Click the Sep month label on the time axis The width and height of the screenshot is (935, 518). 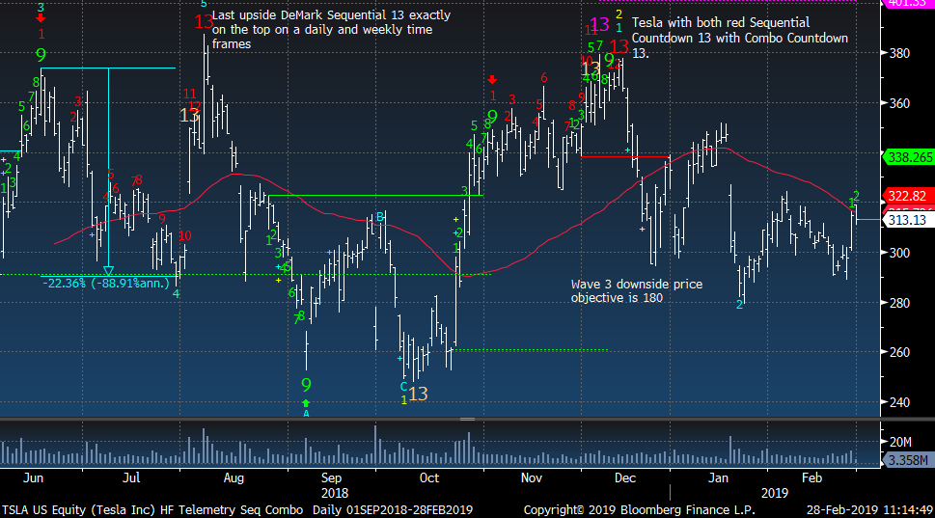point(331,478)
